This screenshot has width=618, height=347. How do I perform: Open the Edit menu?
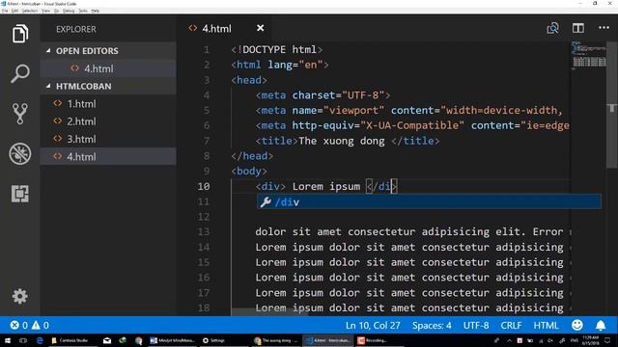pos(15,11)
